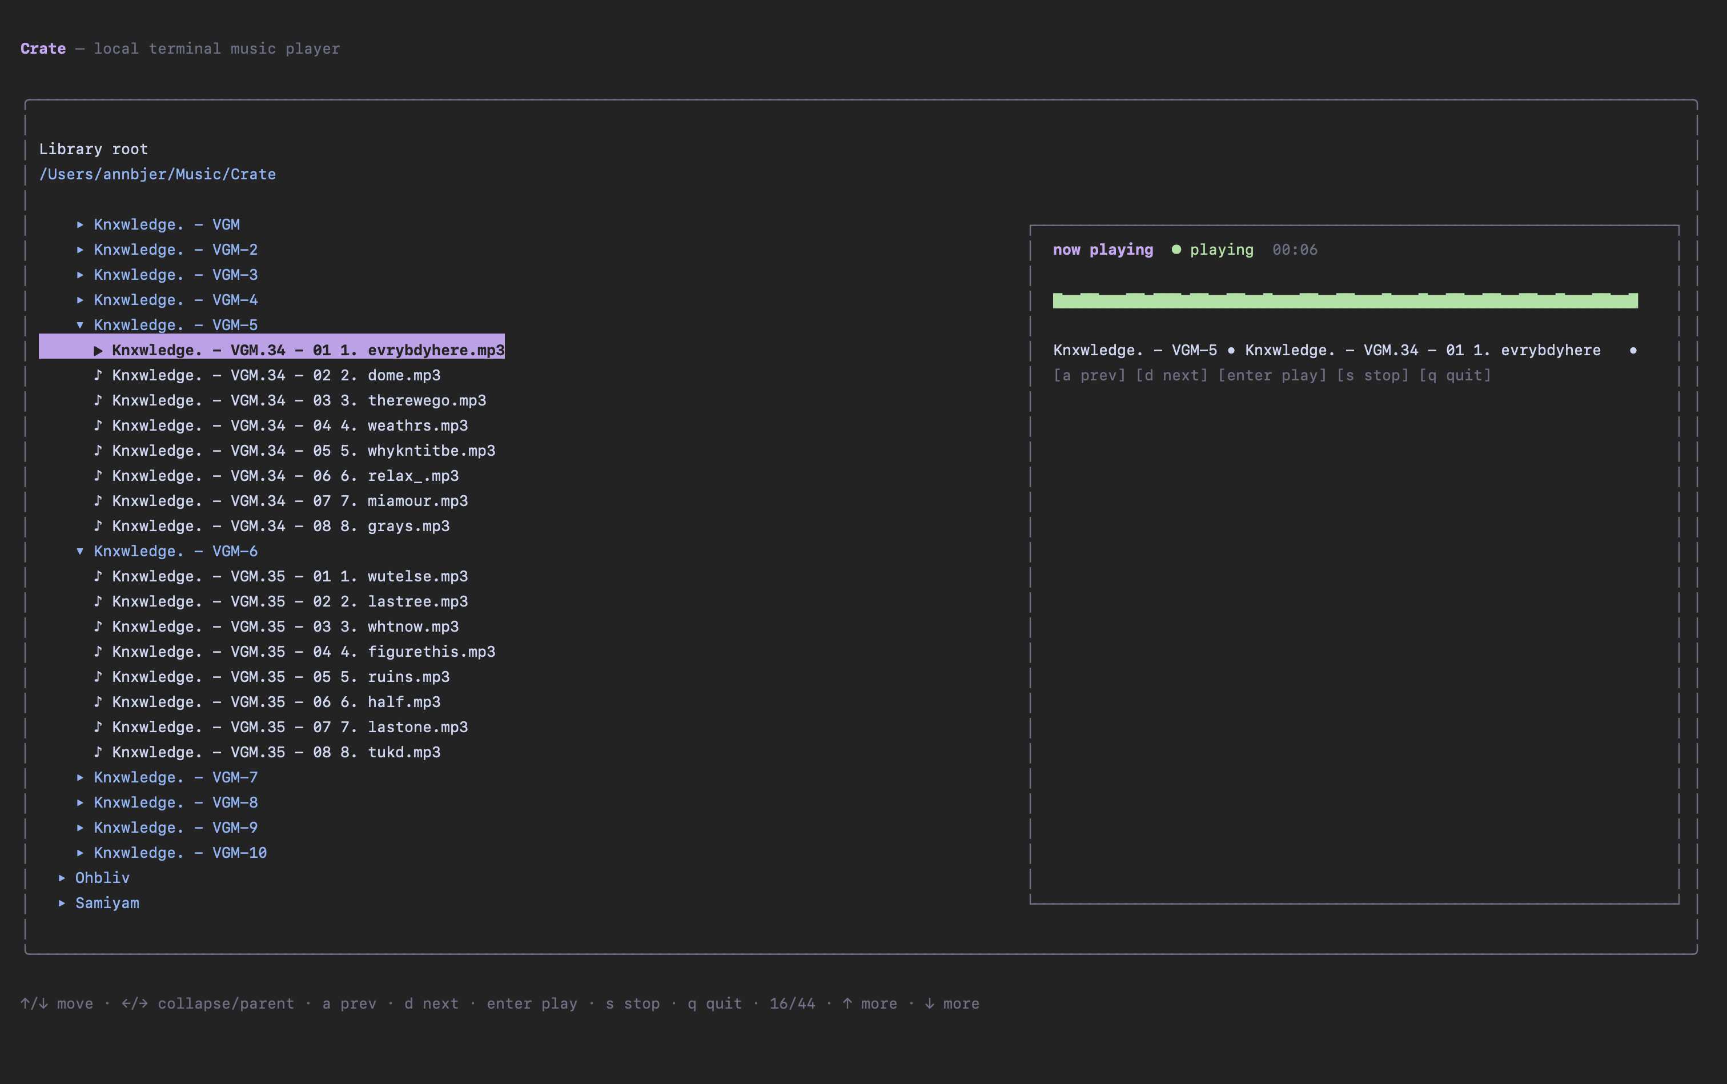The width and height of the screenshot is (1727, 1084).
Task: Click the note icon beside grays.mp3
Action: coord(98,525)
